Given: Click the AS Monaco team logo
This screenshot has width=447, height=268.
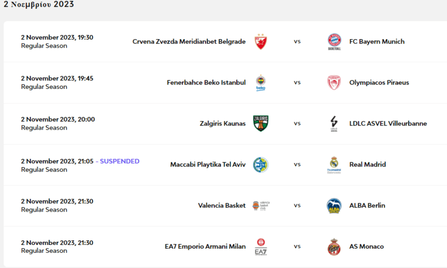Looking at the screenshot, I should 334,247.
